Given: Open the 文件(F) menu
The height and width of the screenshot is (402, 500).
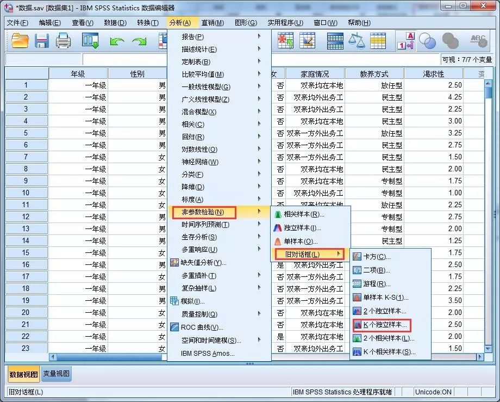Looking at the screenshot, I should pos(17,23).
